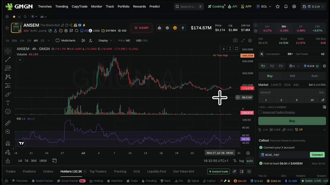
Task: Toggle the log price scale
Action: tap(241, 161)
